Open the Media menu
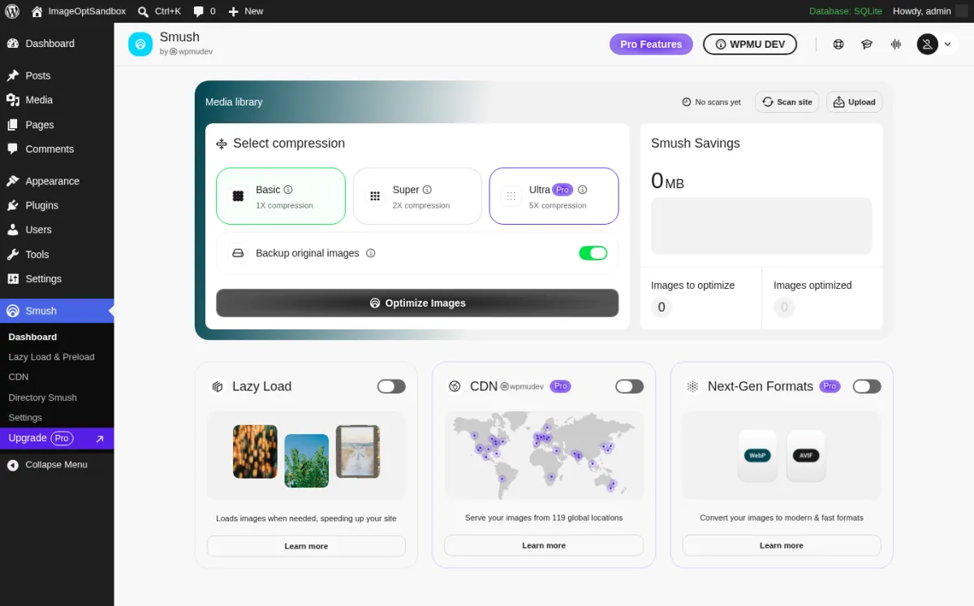Image resolution: width=974 pixels, height=606 pixels. pos(57,100)
